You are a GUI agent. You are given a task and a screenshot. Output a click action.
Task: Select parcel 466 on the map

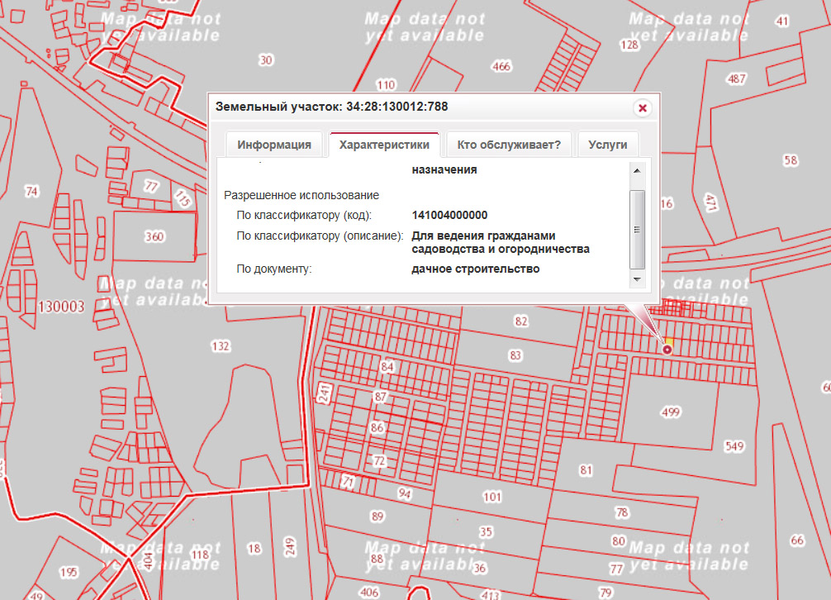[x=501, y=66]
